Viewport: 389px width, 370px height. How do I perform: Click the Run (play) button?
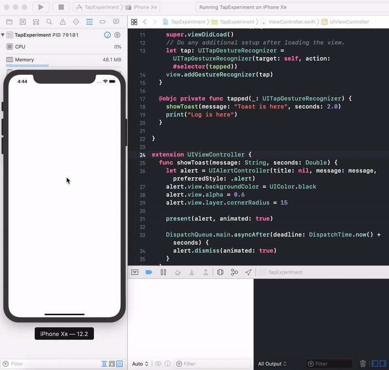click(41, 7)
